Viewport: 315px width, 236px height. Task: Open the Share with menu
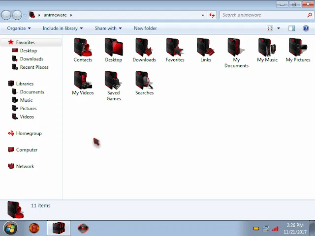pos(108,29)
